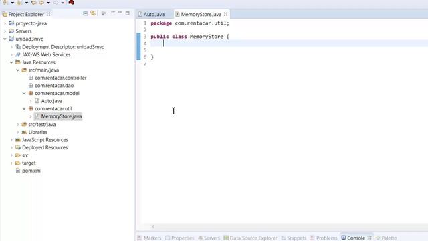This screenshot has height=241, width=428.
Task: Open the Markers view tab
Action: coord(149,238)
